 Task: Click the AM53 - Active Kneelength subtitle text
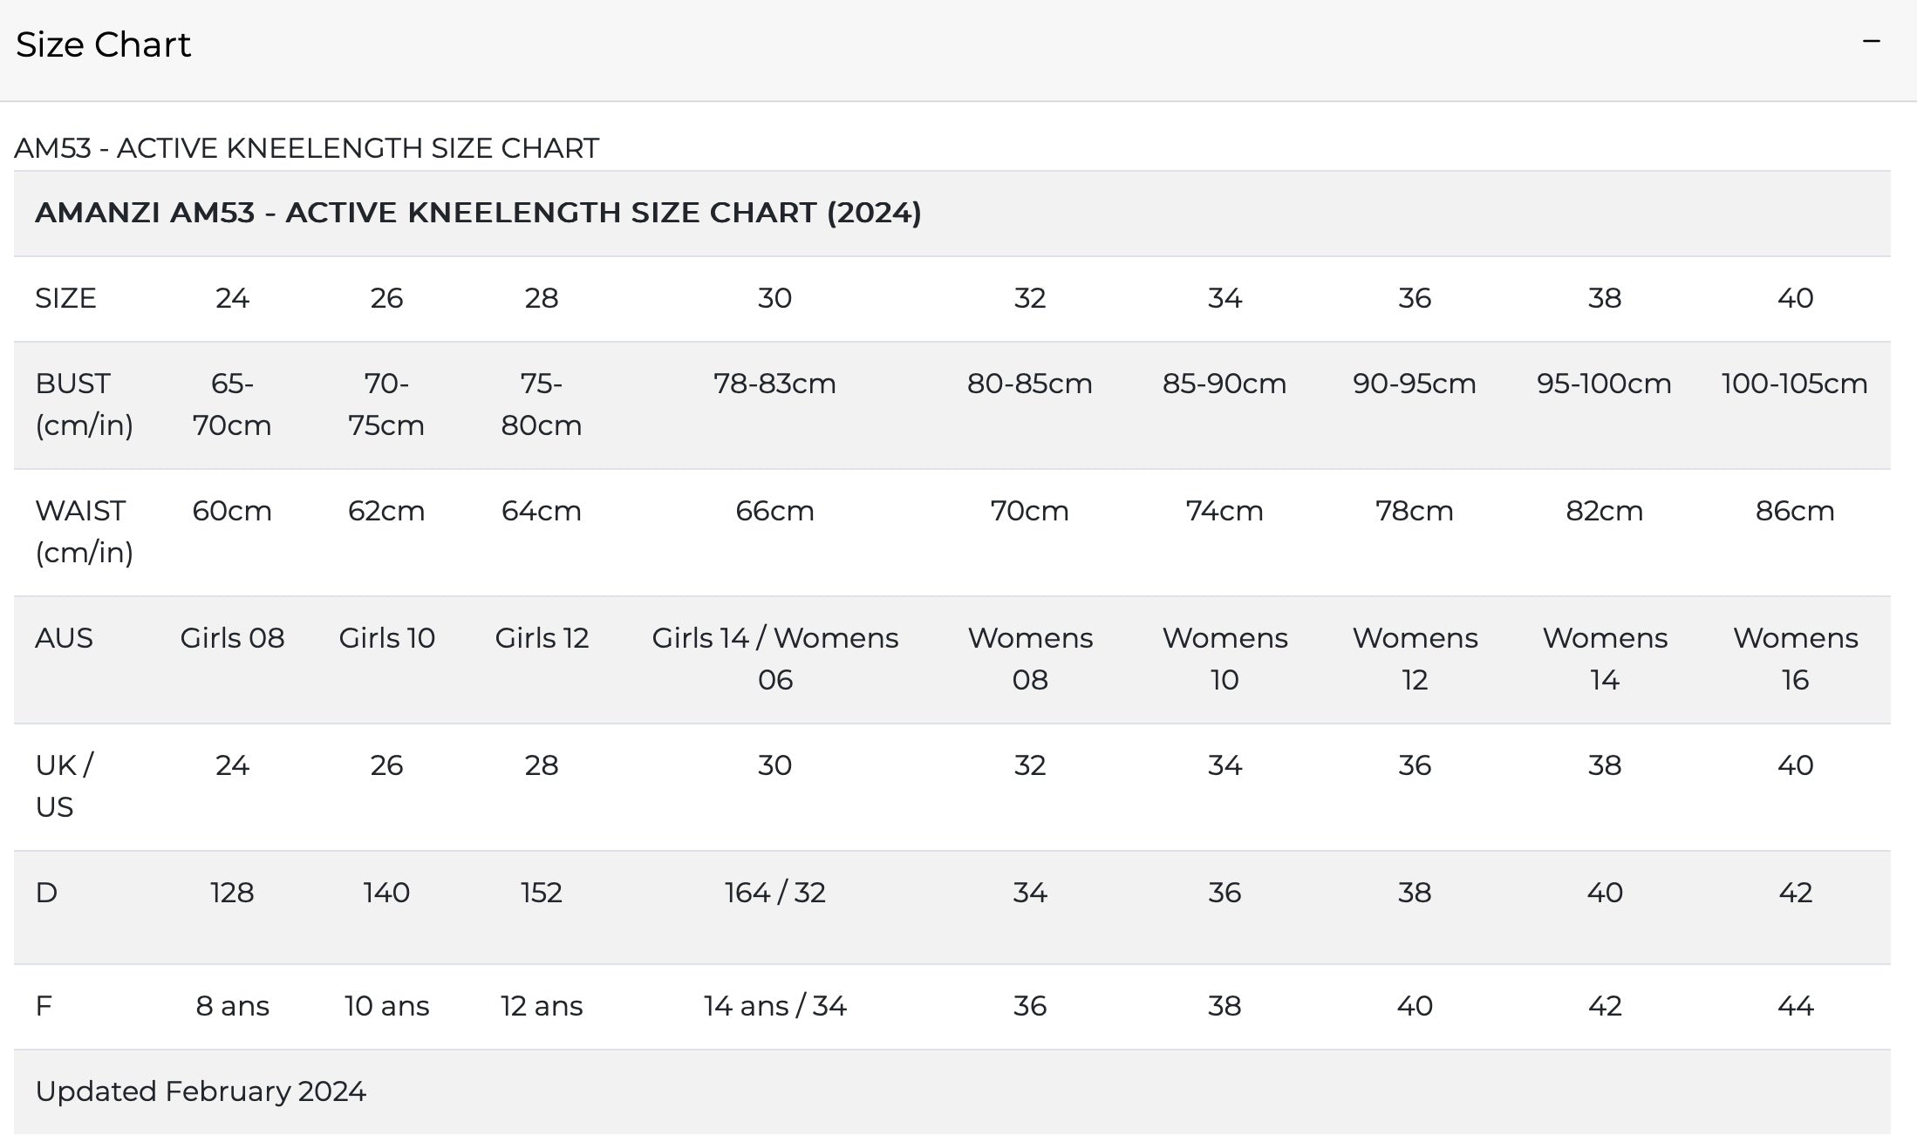(x=306, y=148)
